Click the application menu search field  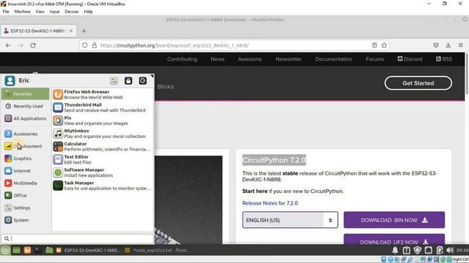click(x=78, y=239)
